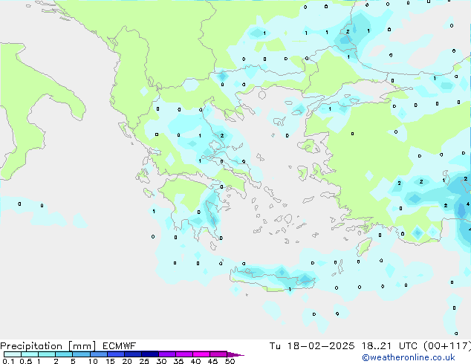Screen dimensions: 471x364
Task: Click the '(00+117)' forecast offset text
Action: click(447, 346)
